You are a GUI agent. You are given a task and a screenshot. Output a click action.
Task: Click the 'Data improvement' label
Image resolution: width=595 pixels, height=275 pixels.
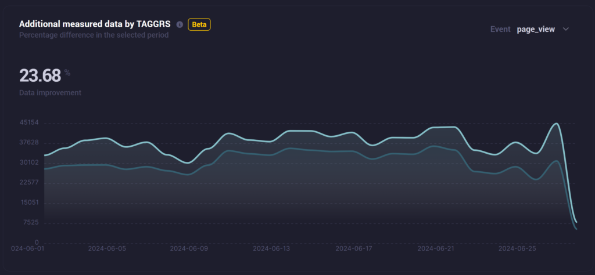(x=50, y=93)
